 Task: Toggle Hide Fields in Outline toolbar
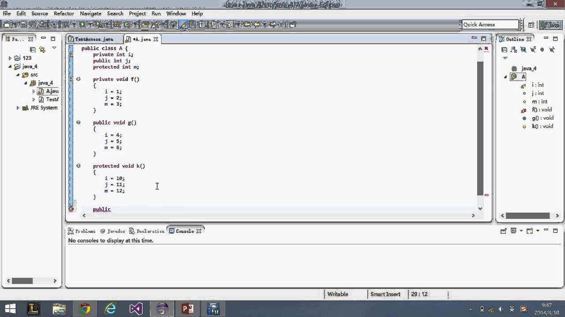pos(524,49)
